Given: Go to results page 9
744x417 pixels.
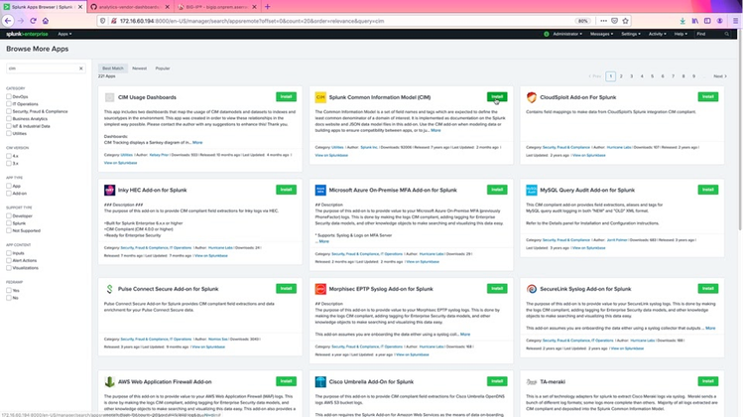Looking at the screenshot, I should point(693,76).
